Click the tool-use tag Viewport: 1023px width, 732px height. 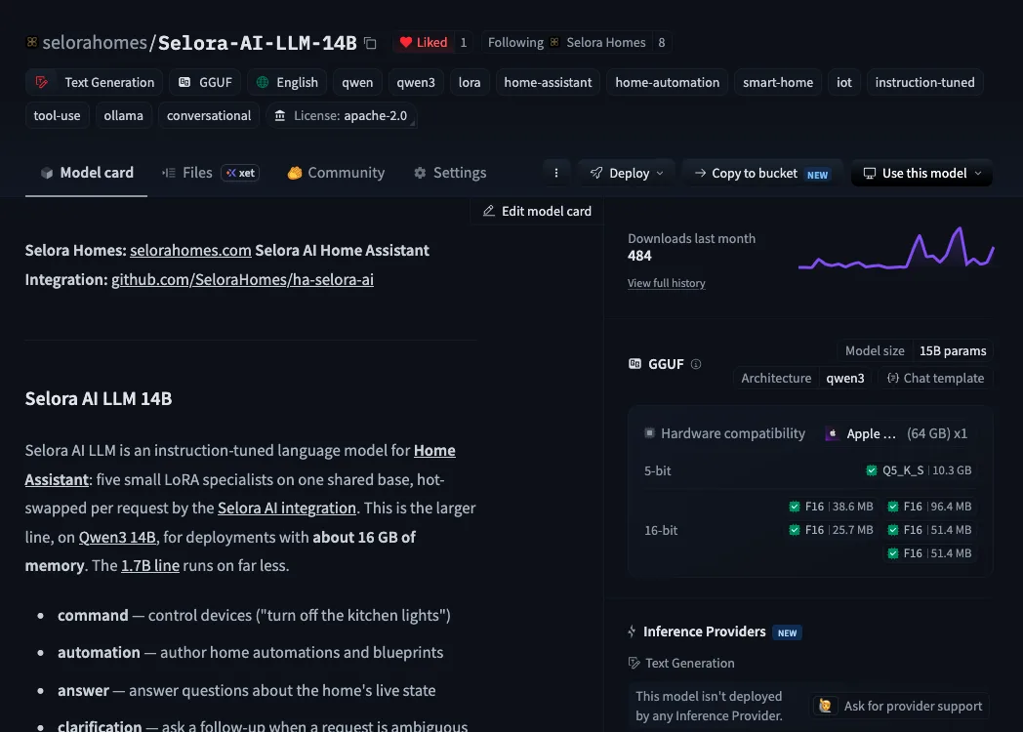[57, 115]
